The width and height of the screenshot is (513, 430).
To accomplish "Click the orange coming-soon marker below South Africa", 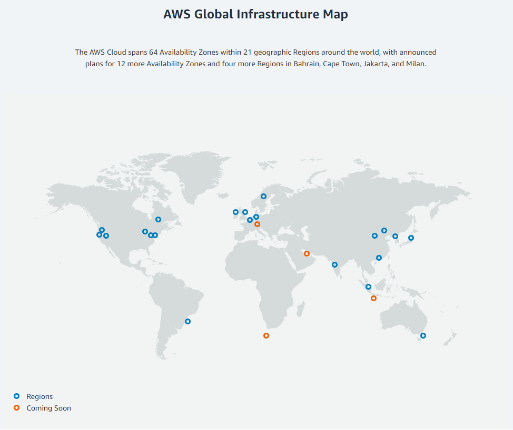I will click(266, 335).
